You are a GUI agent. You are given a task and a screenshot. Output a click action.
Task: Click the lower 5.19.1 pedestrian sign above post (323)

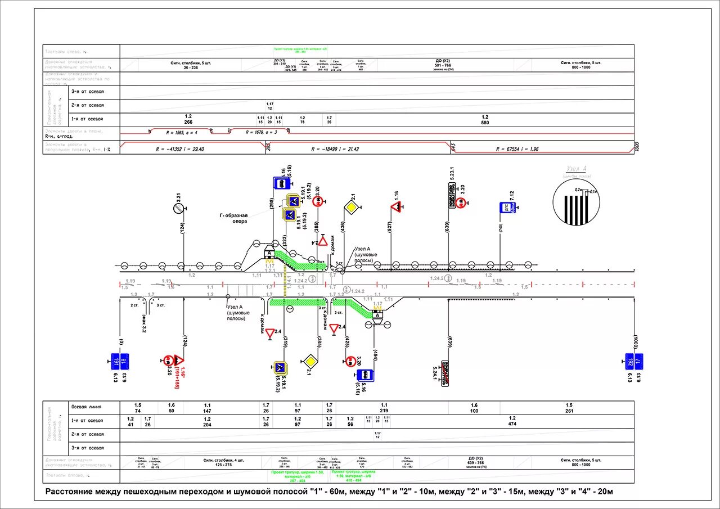pyautogui.click(x=290, y=214)
